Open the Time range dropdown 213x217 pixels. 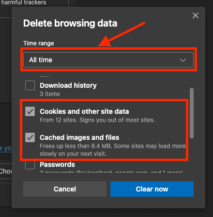108,60
